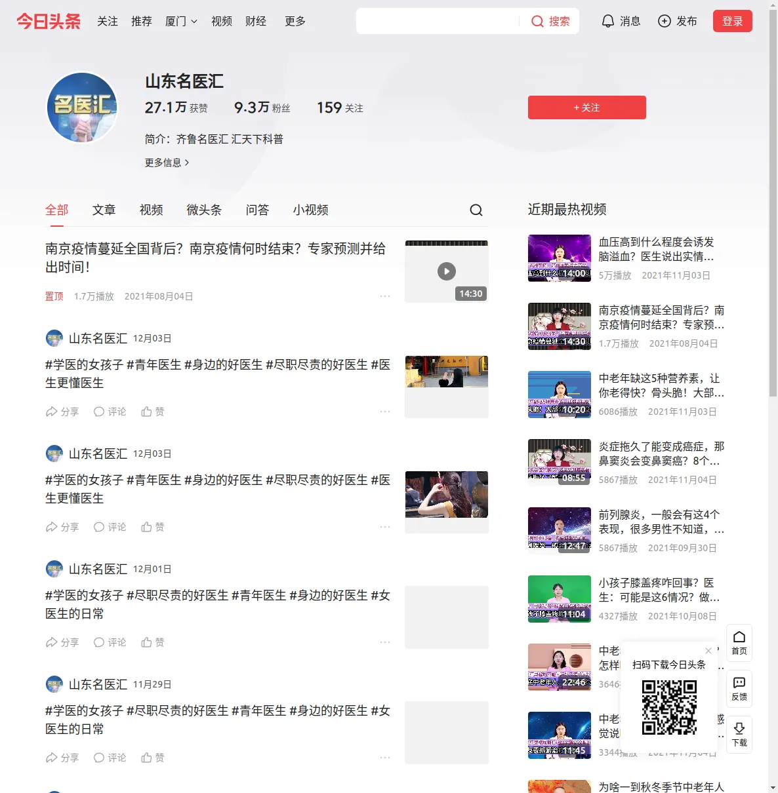778x793 pixels.
Task: Click comment icon on 12月01日 post
Action: tap(99, 642)
